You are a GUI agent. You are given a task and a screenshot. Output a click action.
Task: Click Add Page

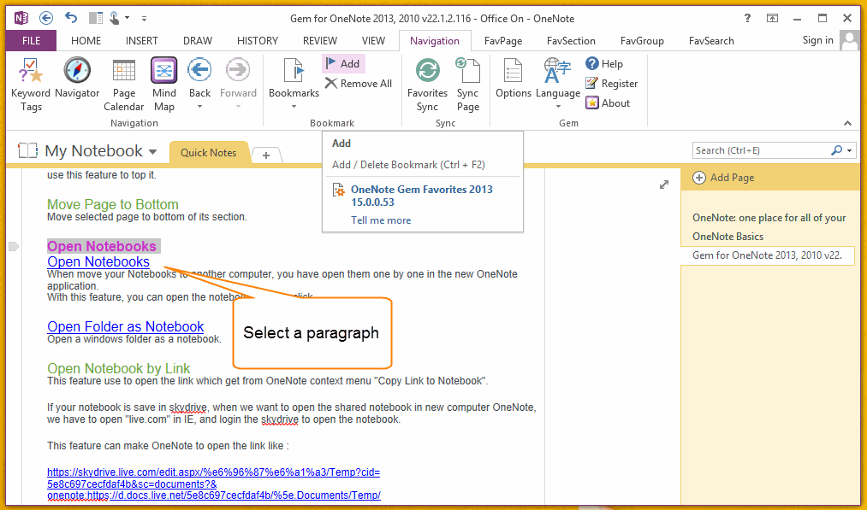(x=723, y=178)
